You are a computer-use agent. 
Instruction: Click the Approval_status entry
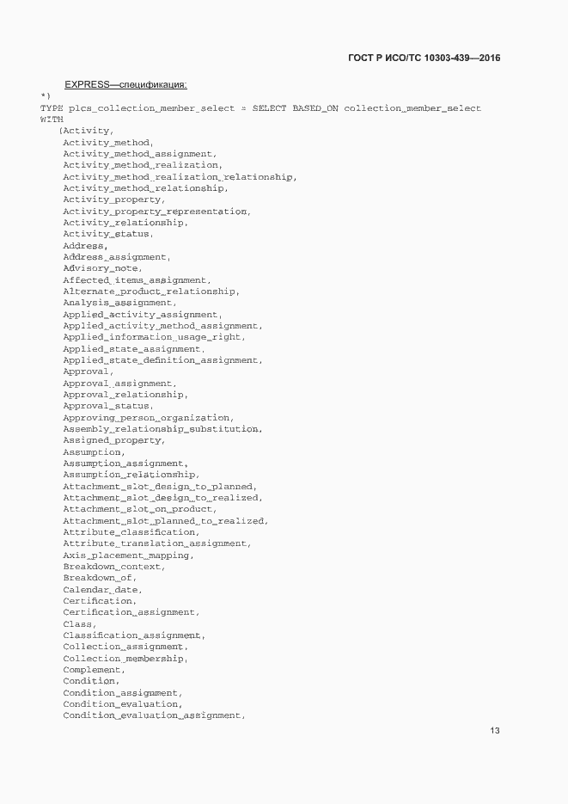click(x=108, y=406)
